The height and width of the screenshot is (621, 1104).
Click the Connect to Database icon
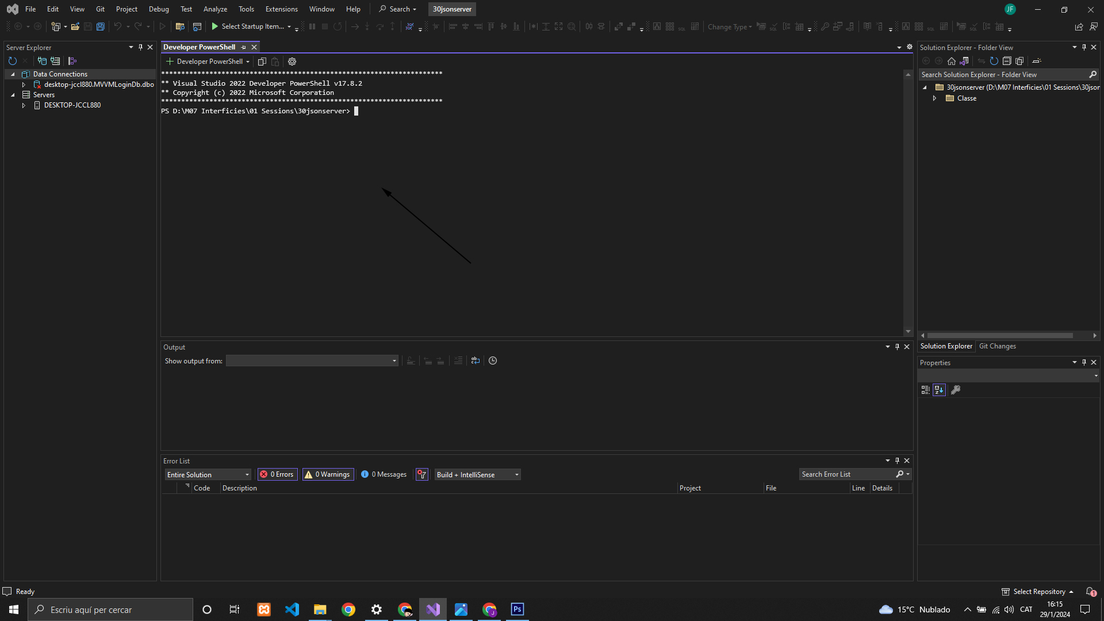(42, 61)
